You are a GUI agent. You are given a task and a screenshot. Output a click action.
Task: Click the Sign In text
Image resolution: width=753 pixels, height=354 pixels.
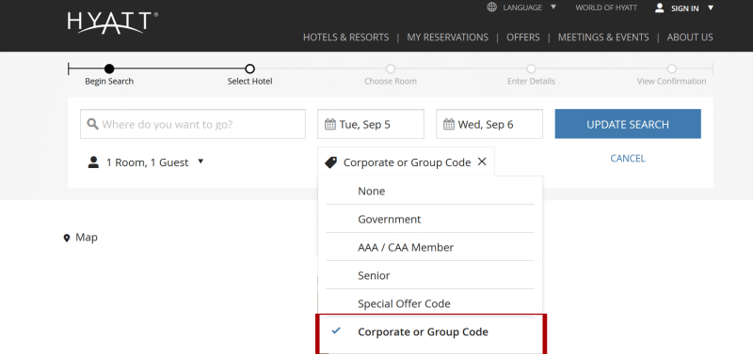(x=685, y=8)
